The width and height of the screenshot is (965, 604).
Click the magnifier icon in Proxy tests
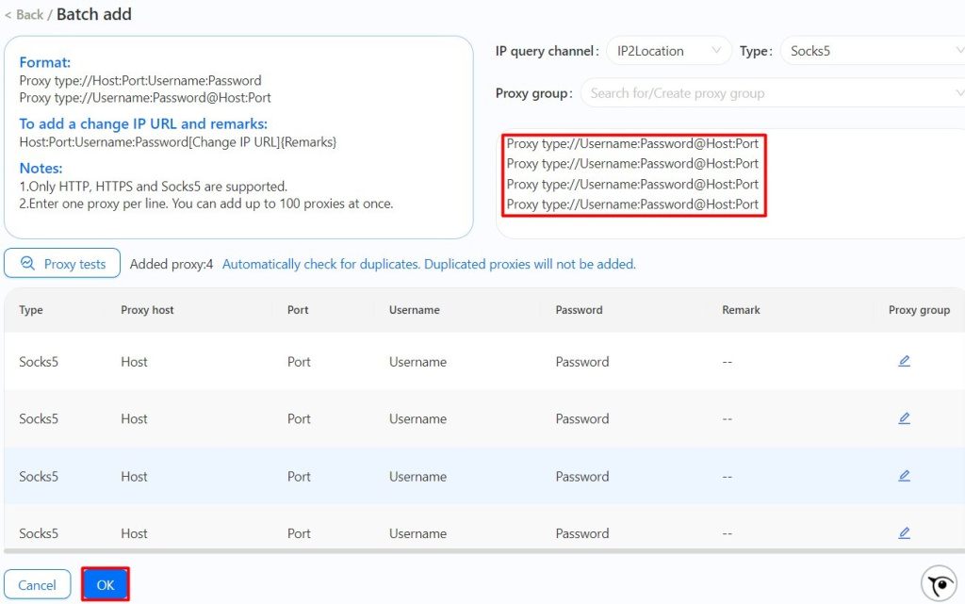[x=27, y=263]
